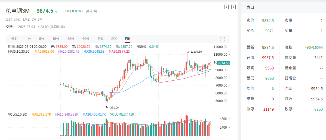Click the small green indicator beside 9874.5
This screenshot has height=140, width=326.
[56, 11]
